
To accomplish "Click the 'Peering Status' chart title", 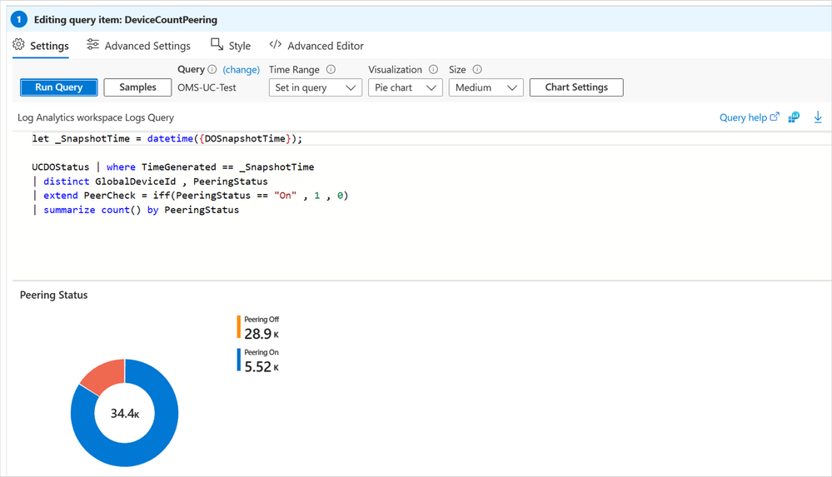I will (x=53, y=295).
